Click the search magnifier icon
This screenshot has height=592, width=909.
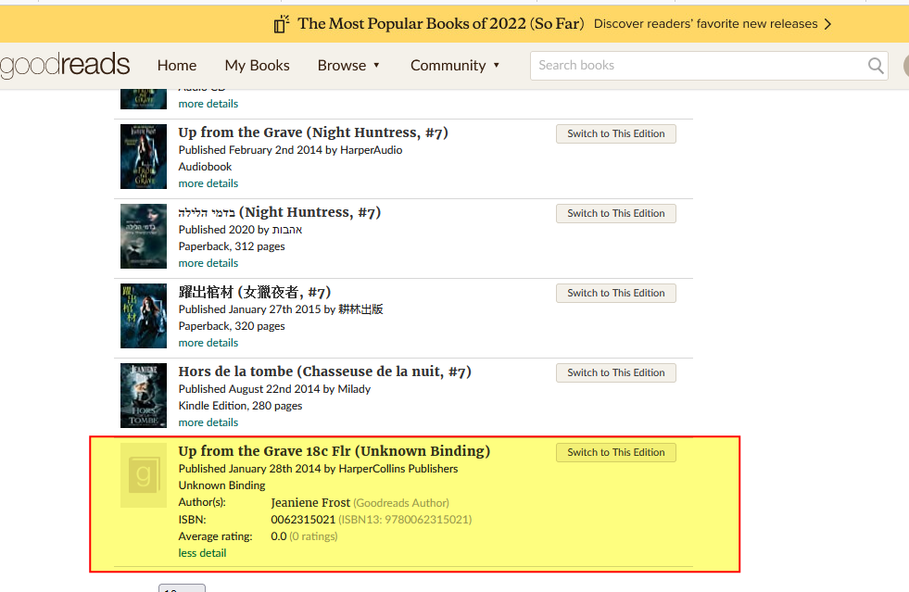(x=876, y=66)
